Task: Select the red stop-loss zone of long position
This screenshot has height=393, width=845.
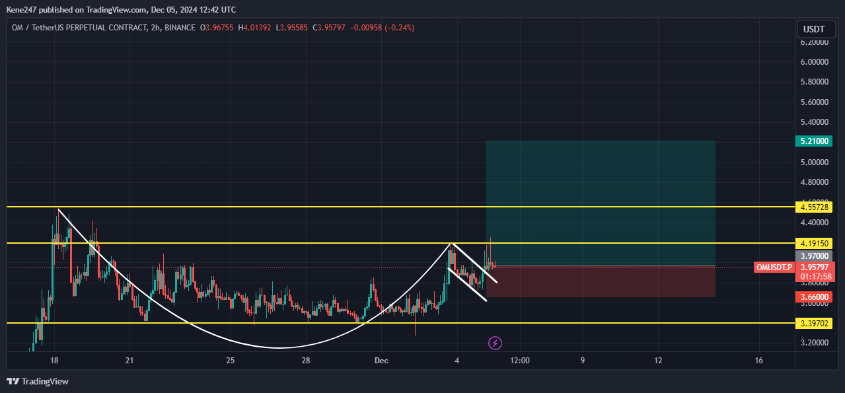Action: click(x=601, y=282)
